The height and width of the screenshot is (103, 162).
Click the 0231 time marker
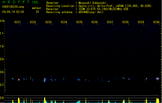coord(18,22)
